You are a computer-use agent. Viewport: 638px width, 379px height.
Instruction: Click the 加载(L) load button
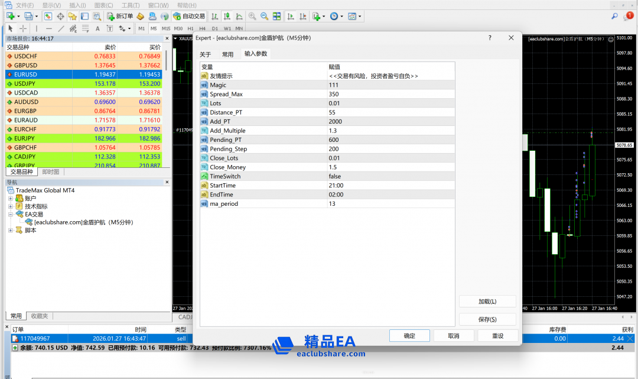487,302
